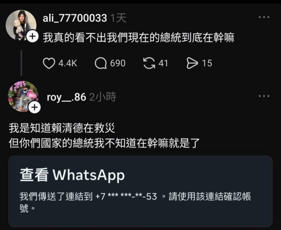Screen dimensions: 281x230
Task: Like the post by ali_77700033
Action: pos(49,63)
